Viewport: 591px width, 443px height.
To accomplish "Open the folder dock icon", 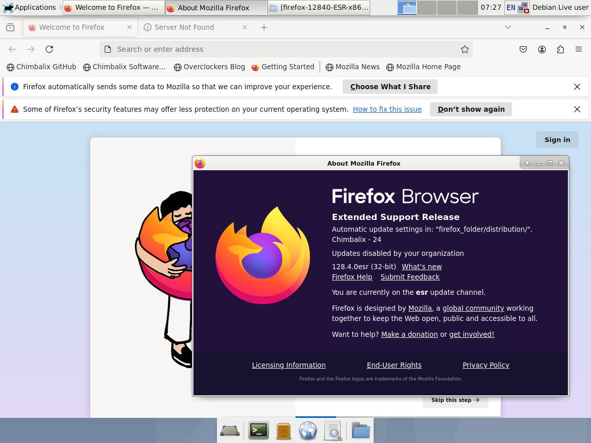I will click(x=361, y=430).
